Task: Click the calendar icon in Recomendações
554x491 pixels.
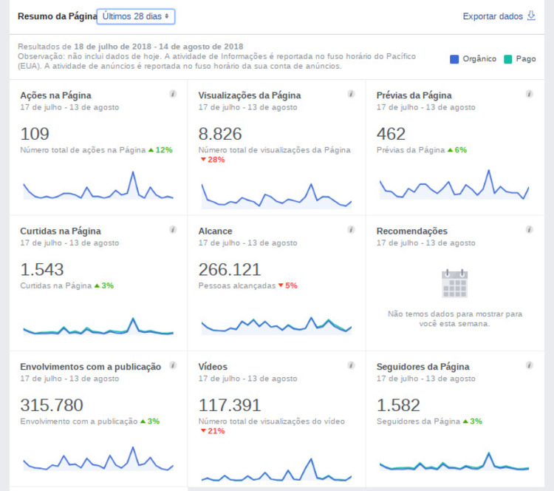Action: coord(454,284)
